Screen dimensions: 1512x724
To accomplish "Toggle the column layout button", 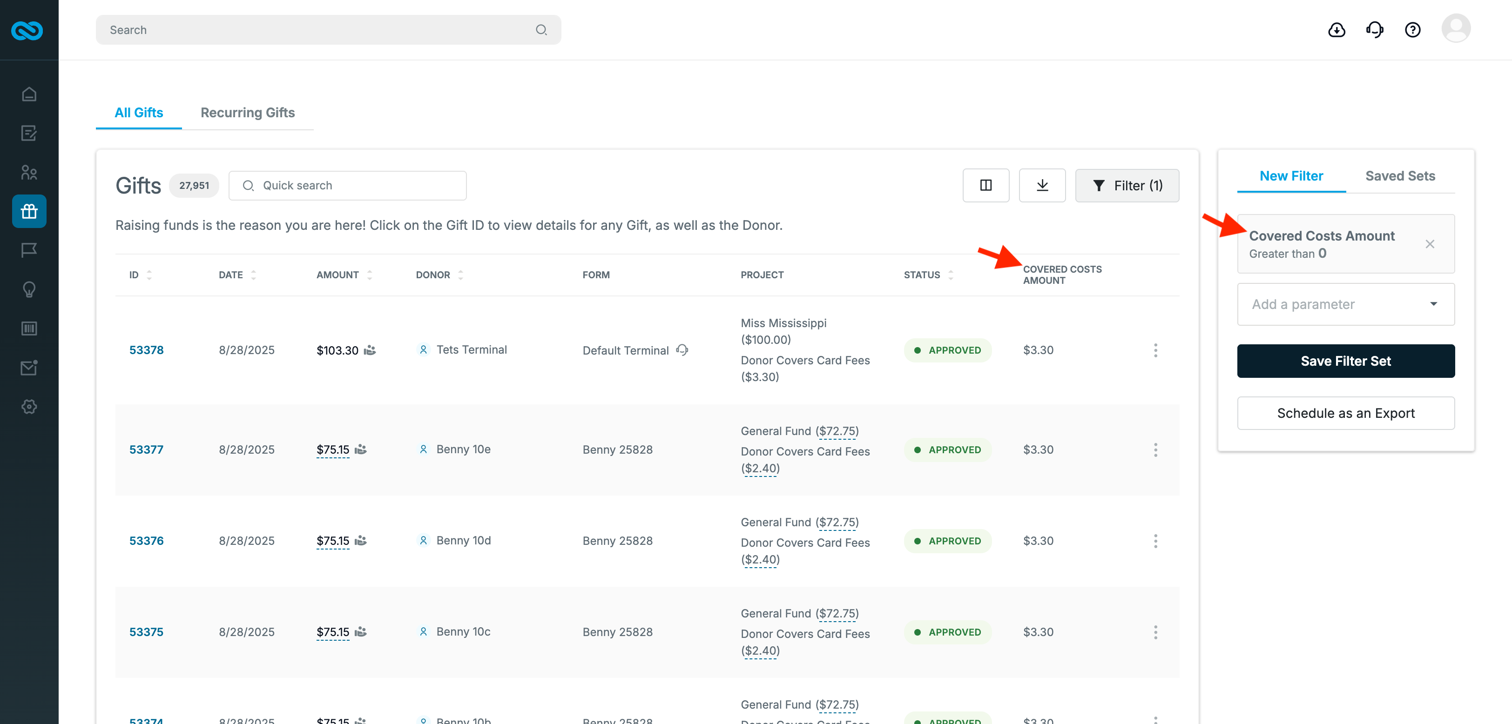I will [x=985, y=185].
